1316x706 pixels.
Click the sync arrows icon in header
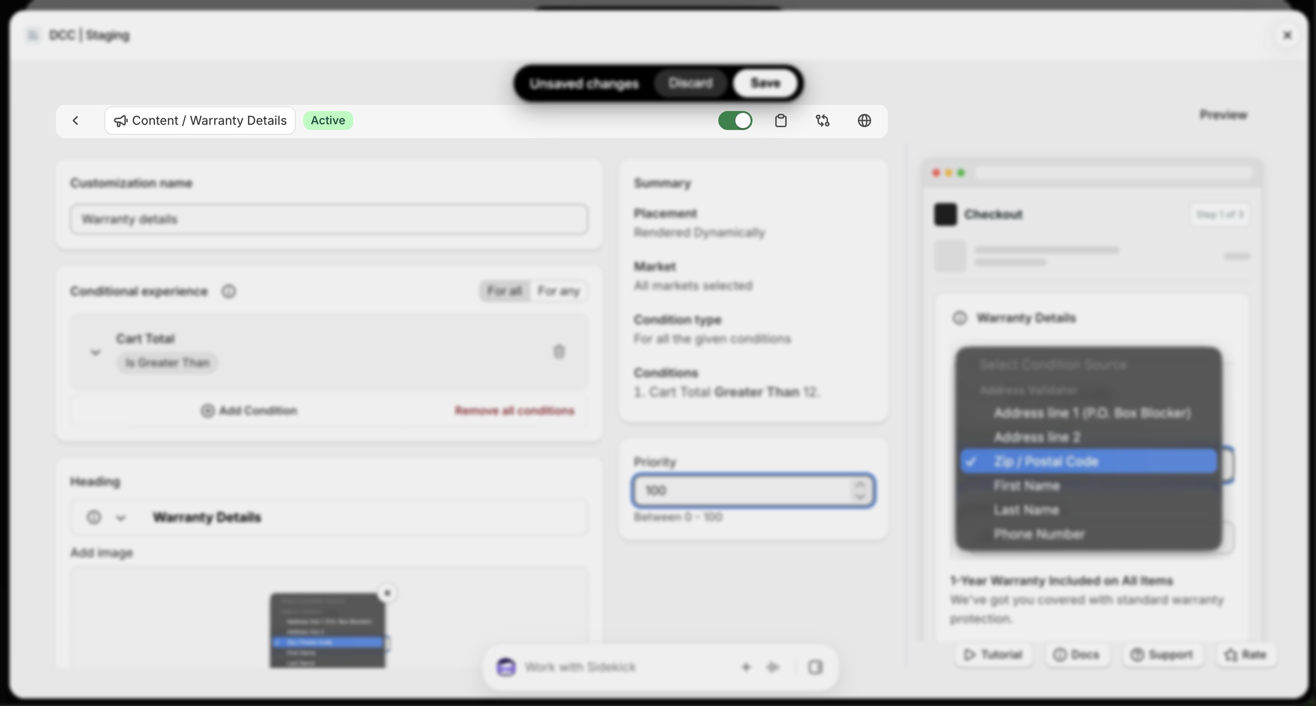coord(822,121)
